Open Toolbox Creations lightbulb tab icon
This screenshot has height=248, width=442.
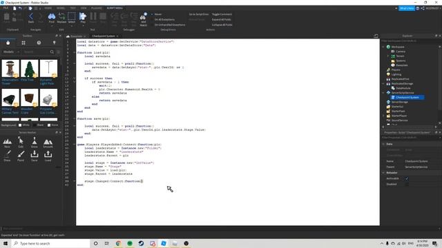(54, 43)
